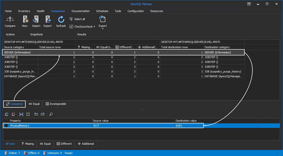Sort by Total destination rows column
283x156 pixels.
click(182, 47)
